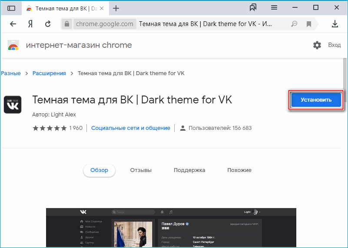Sign in via 'Вход'
Image resolution: width=348 pixels, height=248 pixels.
pos(335,45)
